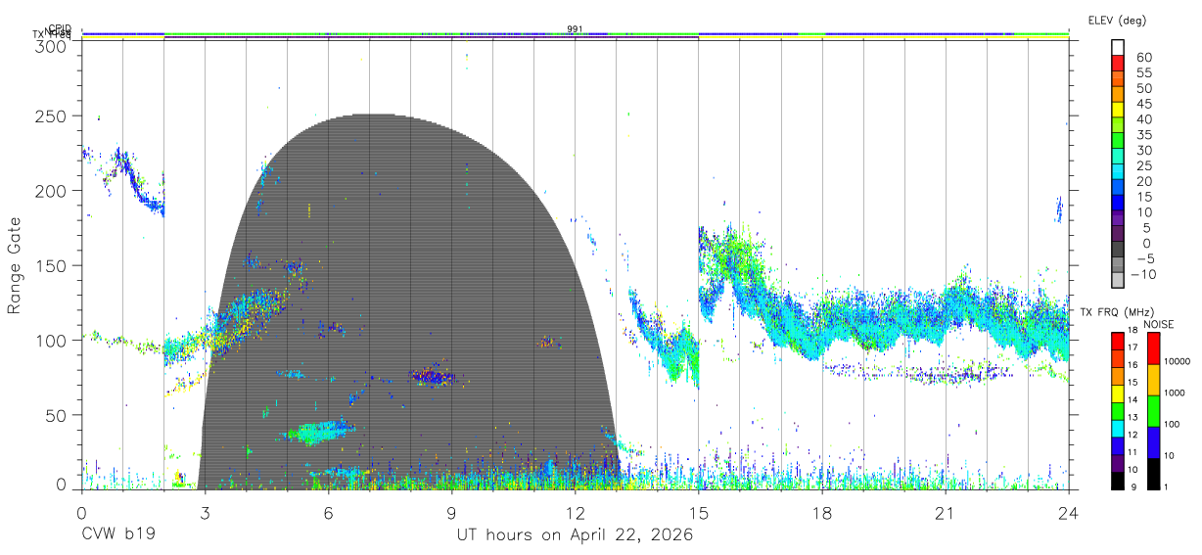
Task: Click the x-axis tick label '15'
Action: [x=698, y=512]
